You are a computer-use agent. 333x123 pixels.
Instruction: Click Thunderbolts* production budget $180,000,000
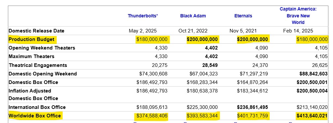(x=152, y=39)
